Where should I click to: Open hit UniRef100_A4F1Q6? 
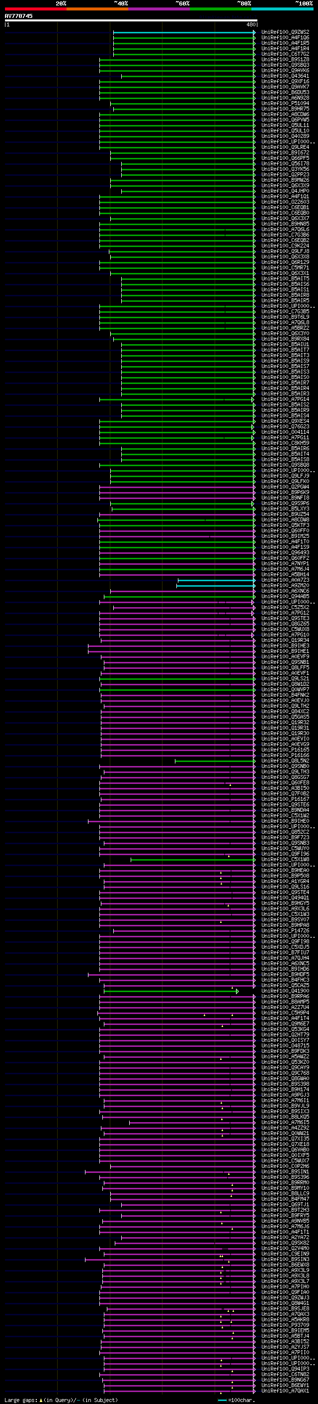coord(285,38)
